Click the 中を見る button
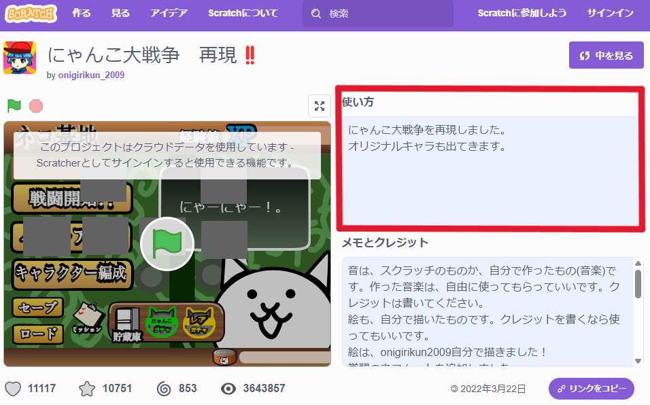650x405 pixels. point(606,56)
